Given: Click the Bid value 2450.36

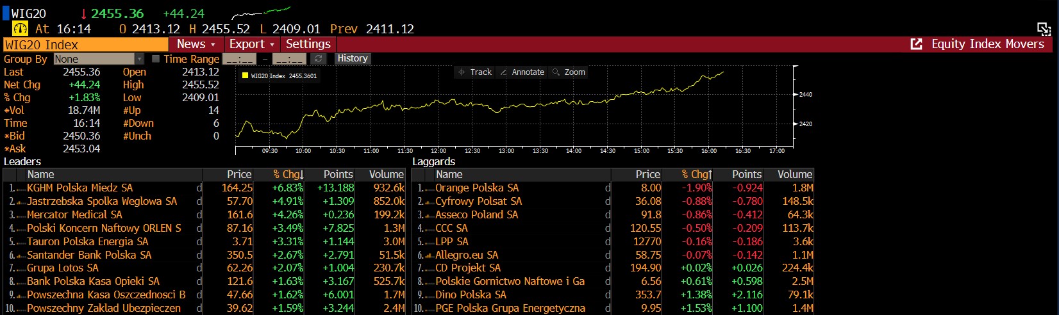Looking at the screenshot, I should point(81,136).
